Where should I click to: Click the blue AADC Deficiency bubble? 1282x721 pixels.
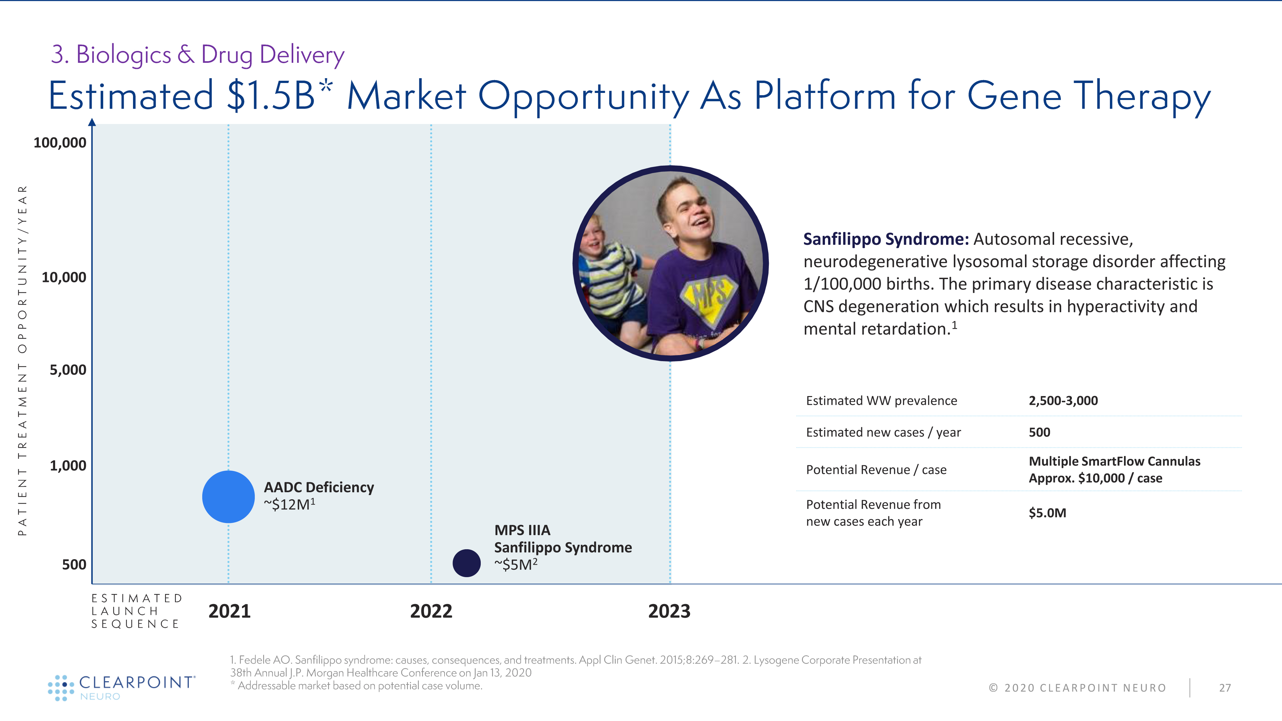pos(229,497)
